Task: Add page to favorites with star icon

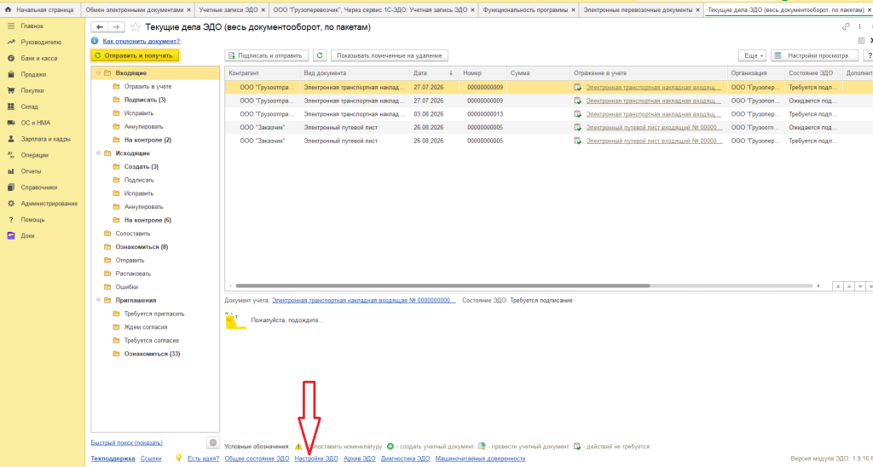Action: (136, 26)
